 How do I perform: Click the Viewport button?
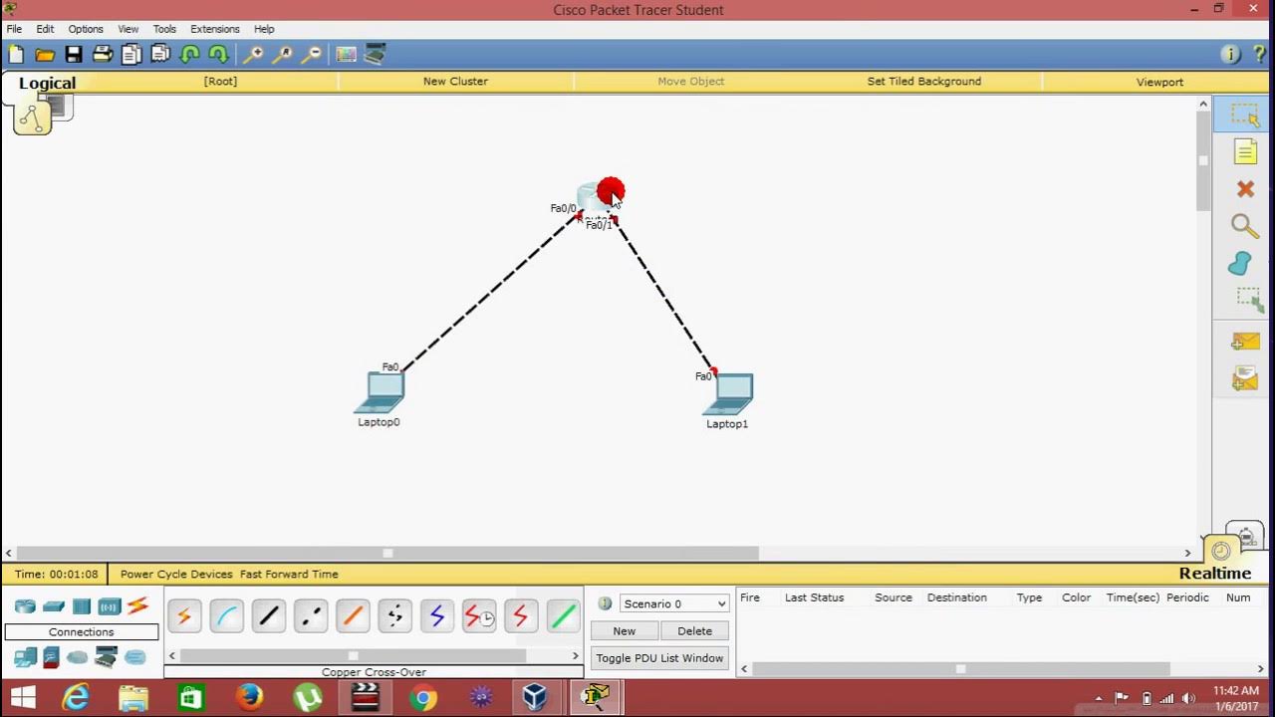1159,82
